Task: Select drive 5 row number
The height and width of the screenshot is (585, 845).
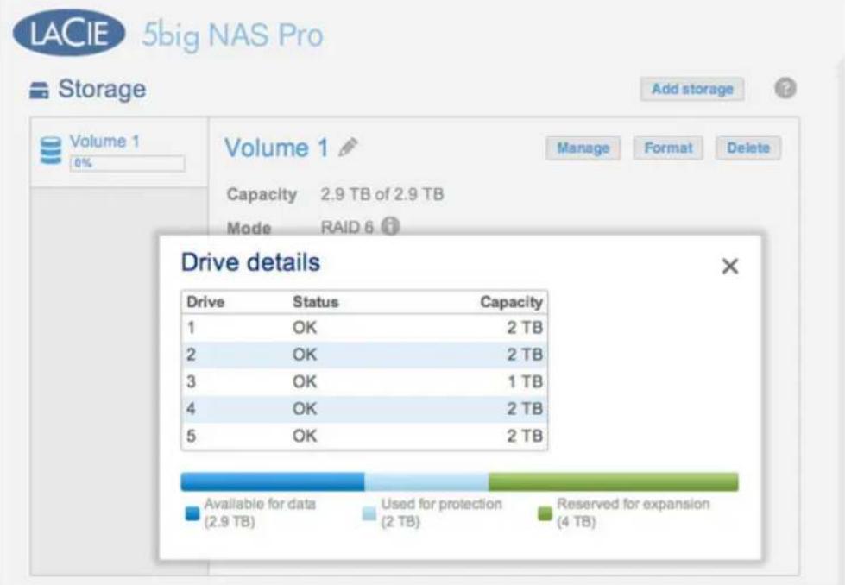Action: (x=192, y=436)
